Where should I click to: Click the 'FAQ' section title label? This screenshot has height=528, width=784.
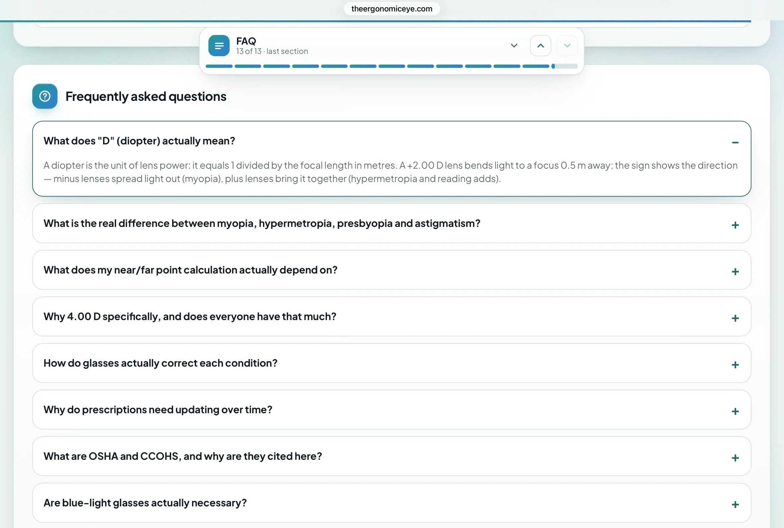pyautogui.click(x=246, y=41)
